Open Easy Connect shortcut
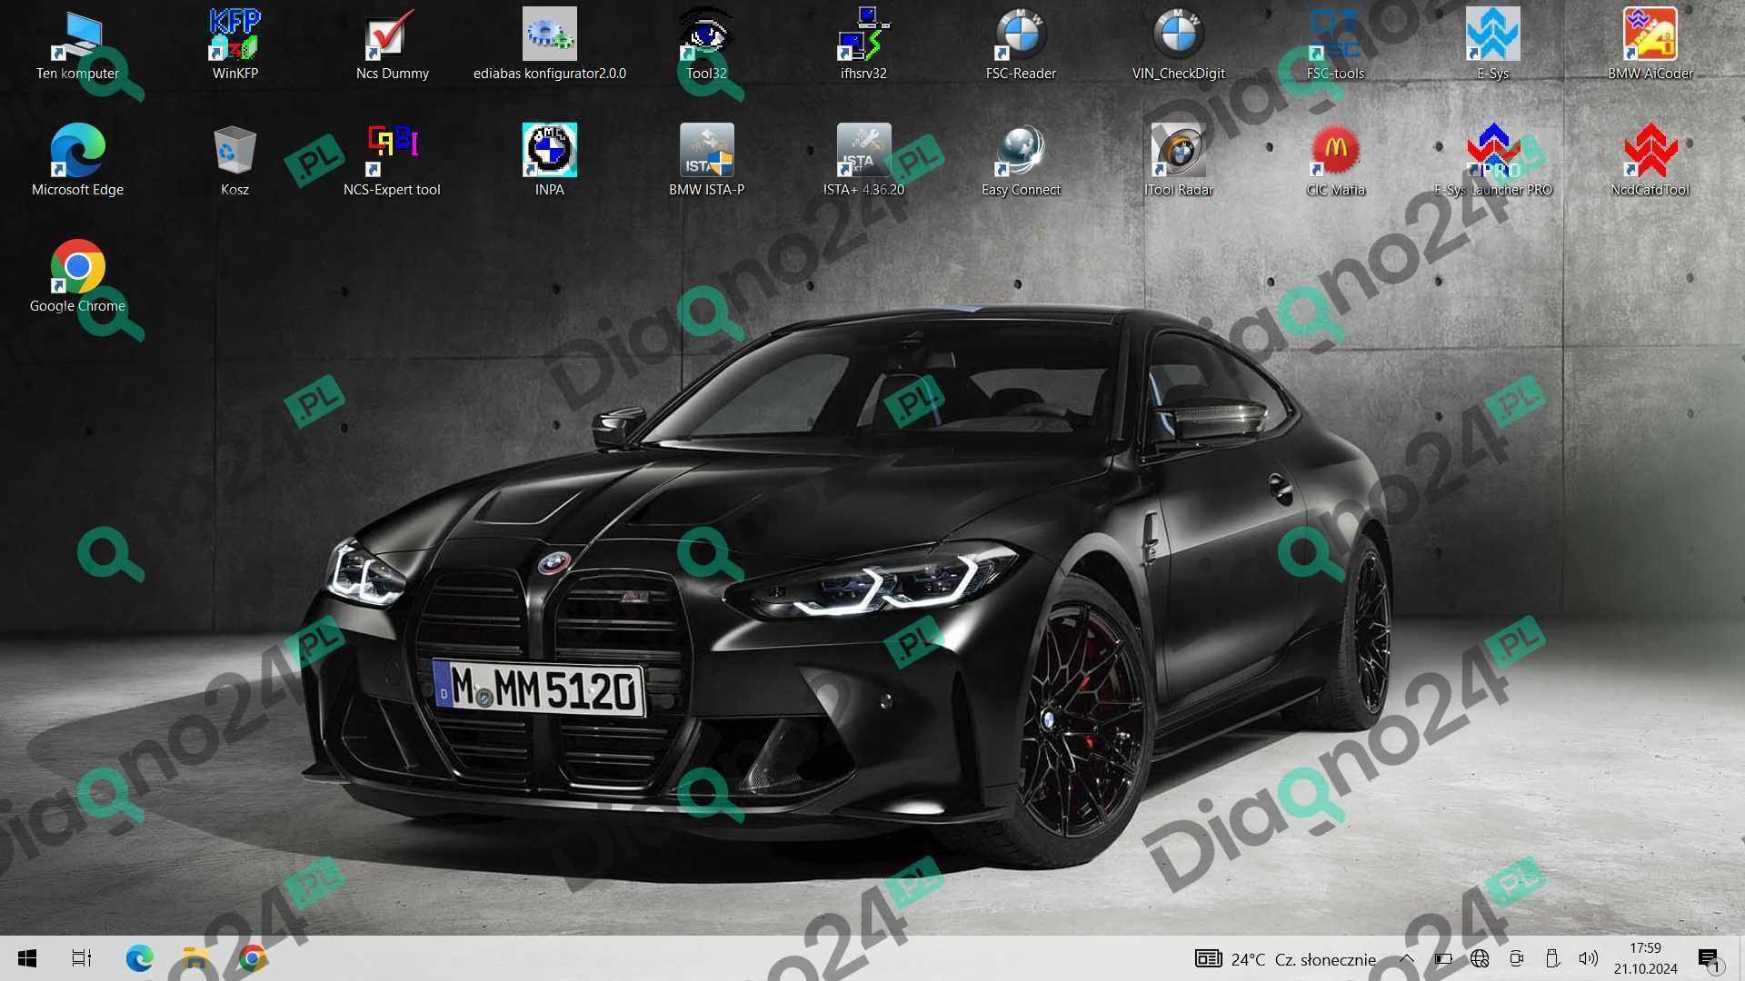1745x981 pixels. pyautogui.click(x=1021, y=161)
